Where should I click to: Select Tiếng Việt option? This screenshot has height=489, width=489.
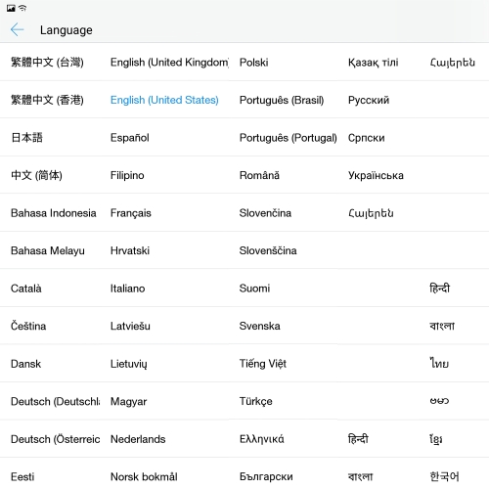(263, 364)
